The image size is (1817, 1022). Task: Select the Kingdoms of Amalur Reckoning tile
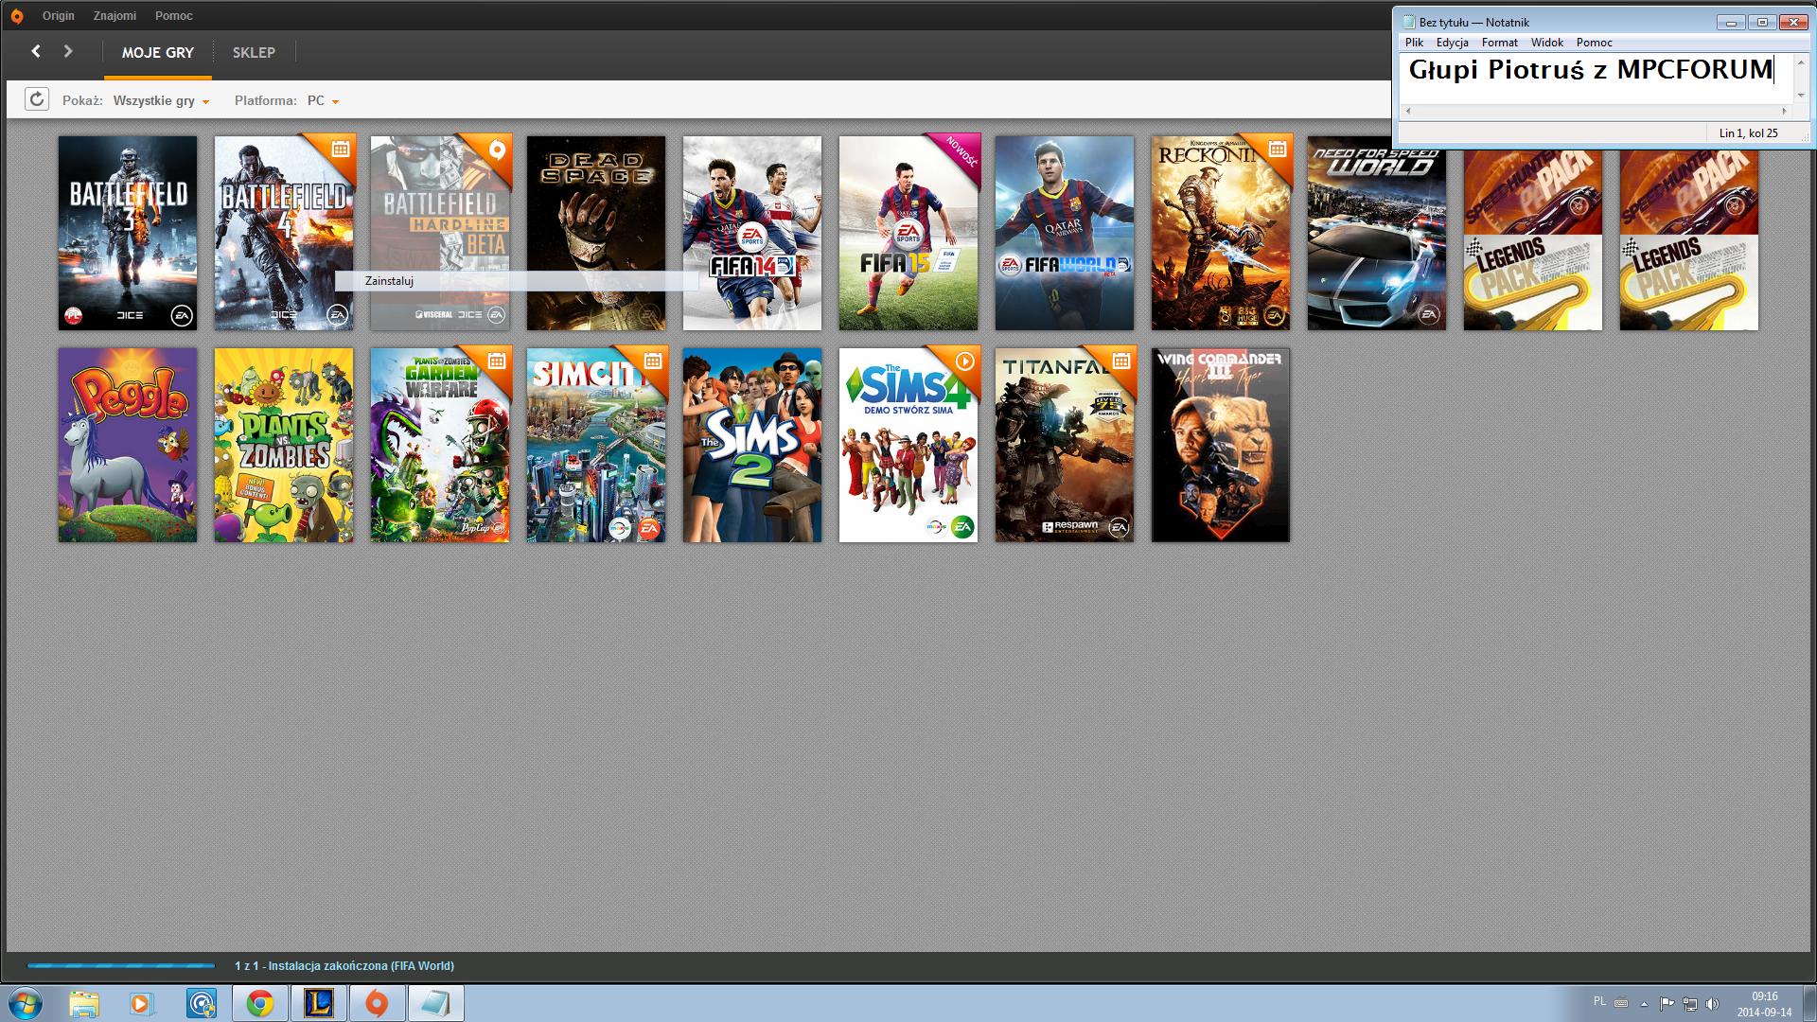[x=1221, y=233]
